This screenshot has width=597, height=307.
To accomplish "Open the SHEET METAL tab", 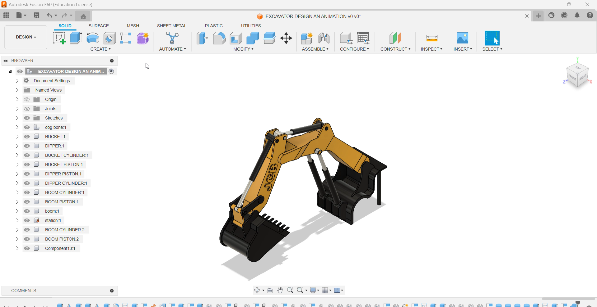I will click(171, 26).
